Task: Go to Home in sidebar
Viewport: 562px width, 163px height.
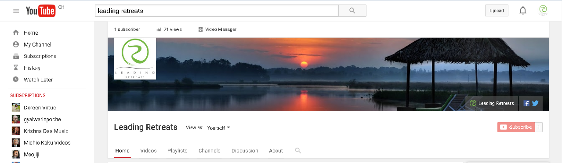Action: point(31,33)
